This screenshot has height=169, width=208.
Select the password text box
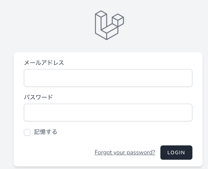click(108, 112)
